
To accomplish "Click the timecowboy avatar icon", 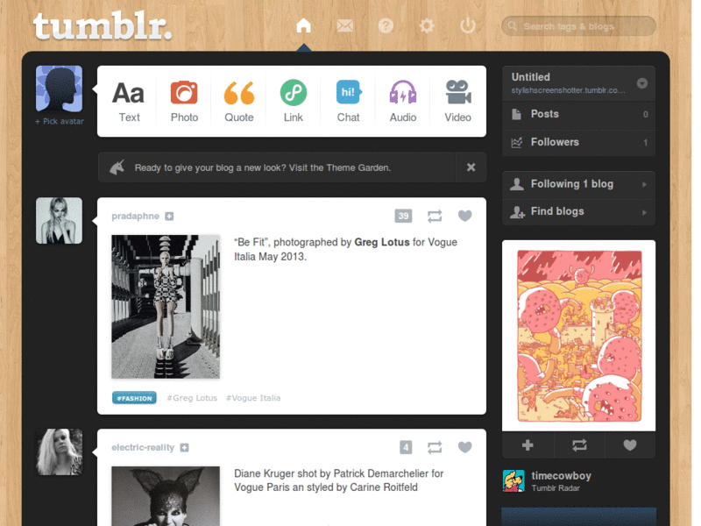I will pyautogui.click(x=513, y=480).
